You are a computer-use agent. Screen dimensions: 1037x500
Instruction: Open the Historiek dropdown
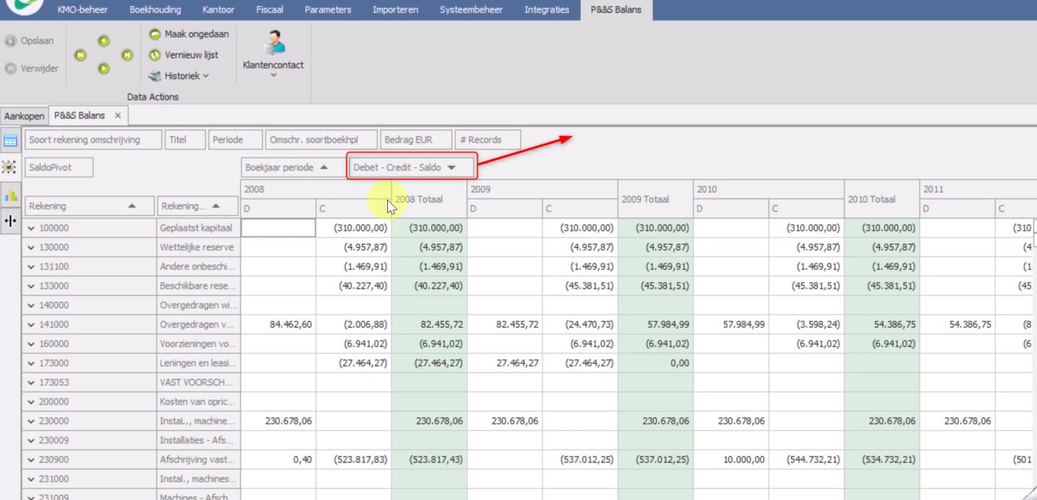(179, 75)
